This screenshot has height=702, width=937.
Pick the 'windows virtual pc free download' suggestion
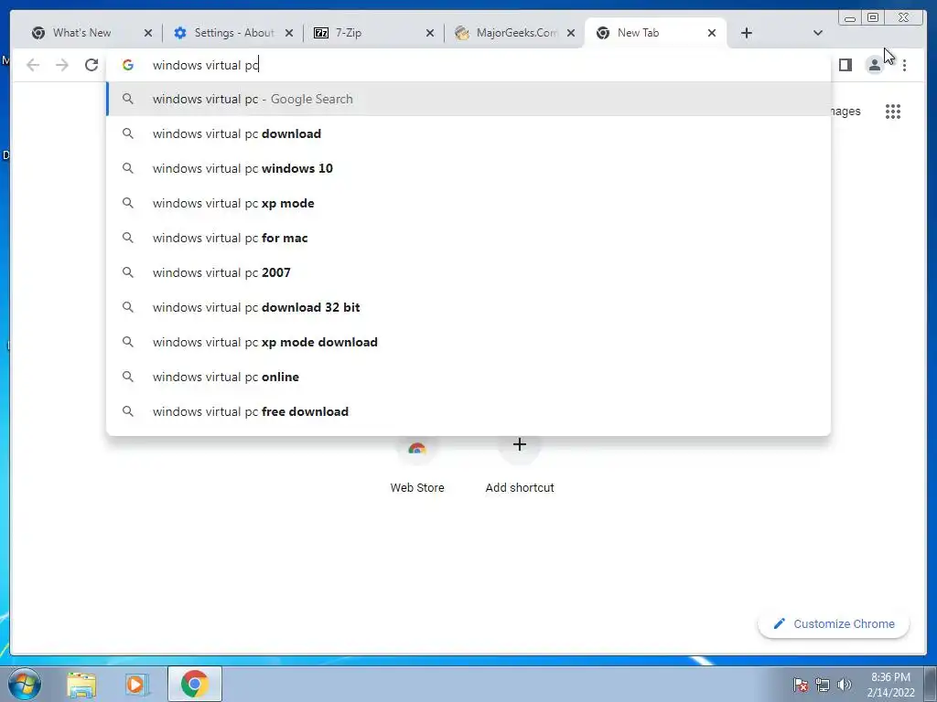click(x=468, y=411)
